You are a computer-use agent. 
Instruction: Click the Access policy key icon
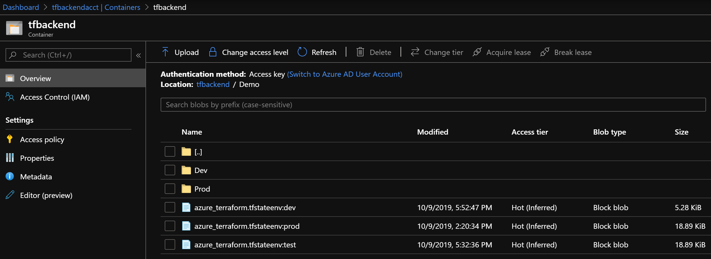[x=10, y=139]
